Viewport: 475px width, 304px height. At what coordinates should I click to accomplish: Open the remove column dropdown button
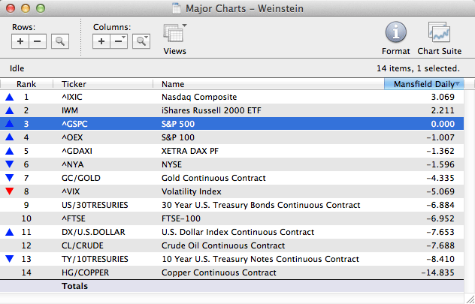pos(119,41)
